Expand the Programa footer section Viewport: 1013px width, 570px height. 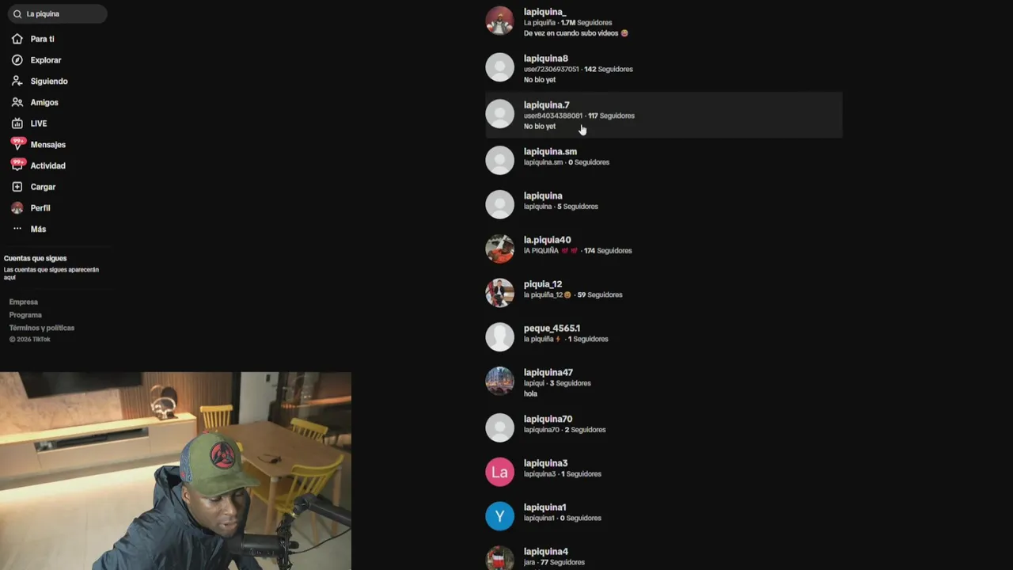(25, 315)
